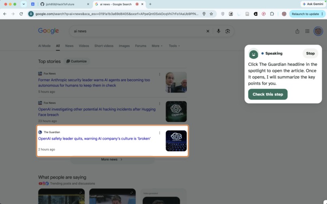The image size is (327, 204).
Task: Bookmark this page with the star icon
Action: tap(211, 14)
